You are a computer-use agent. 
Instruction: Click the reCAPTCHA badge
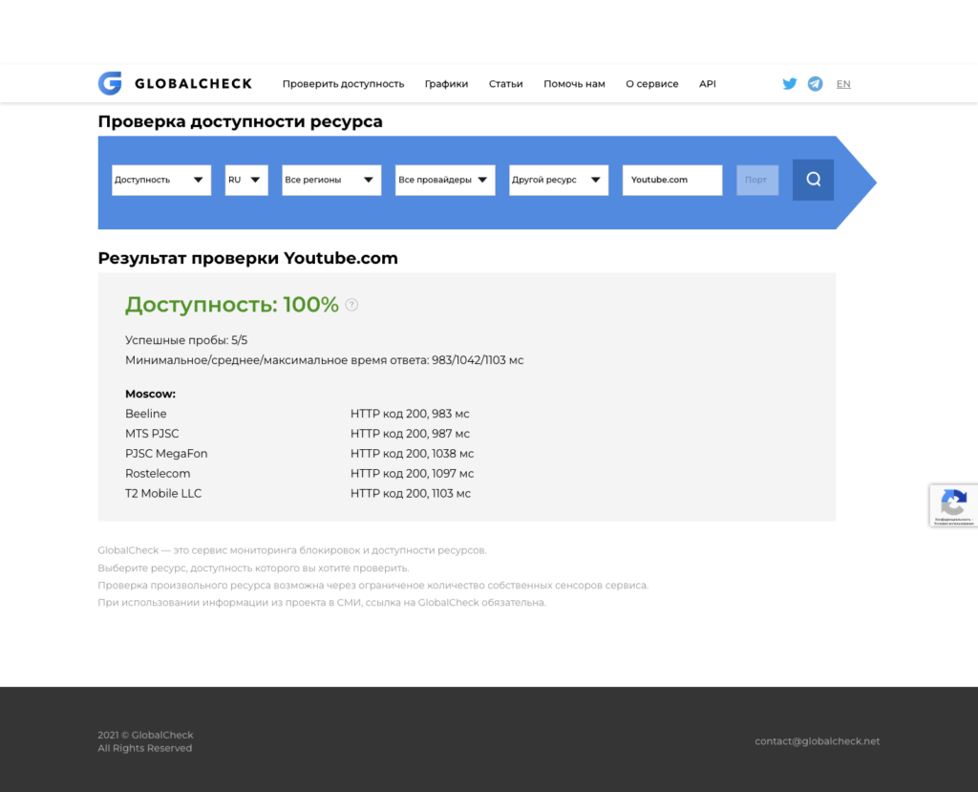[953, 505]
